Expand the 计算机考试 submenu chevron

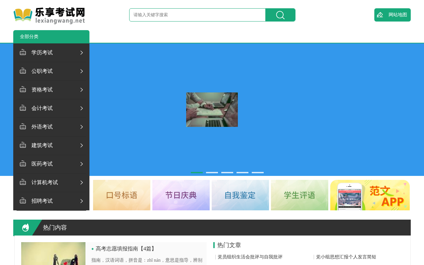tap(81, 183)
